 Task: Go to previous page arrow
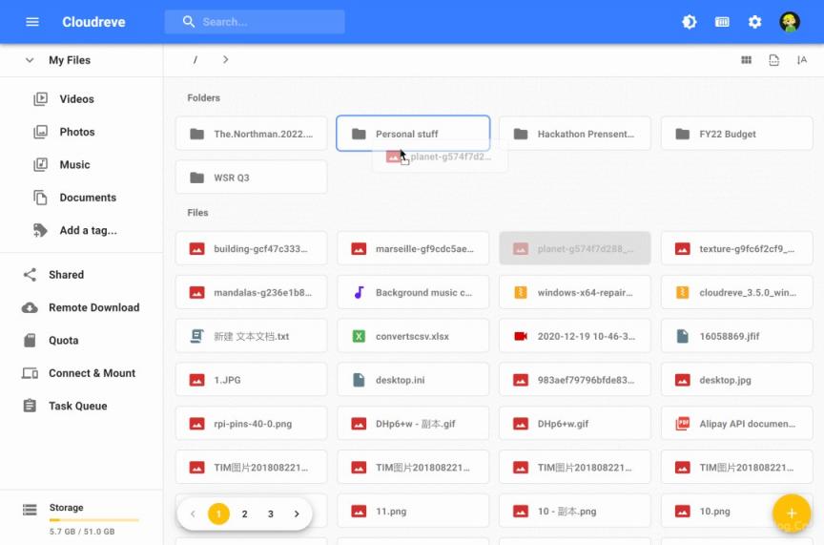[193, 514]
